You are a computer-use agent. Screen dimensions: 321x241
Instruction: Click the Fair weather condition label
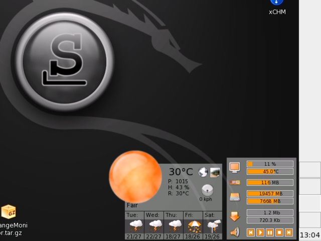pyautogui.click(x=132, y=205)
